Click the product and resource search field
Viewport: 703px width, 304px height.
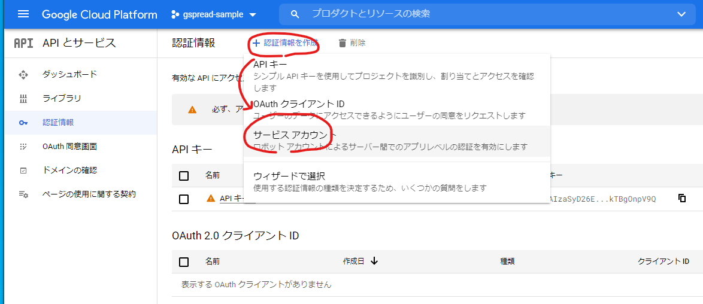point(479,14)
